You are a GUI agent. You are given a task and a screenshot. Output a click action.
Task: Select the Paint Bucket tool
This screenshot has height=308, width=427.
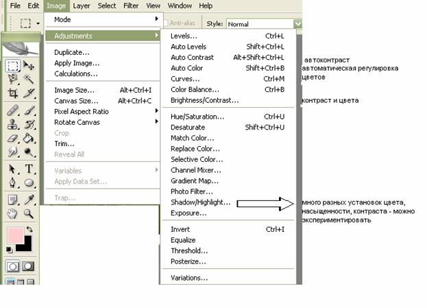pyautogui.click(x=29, y=138)
